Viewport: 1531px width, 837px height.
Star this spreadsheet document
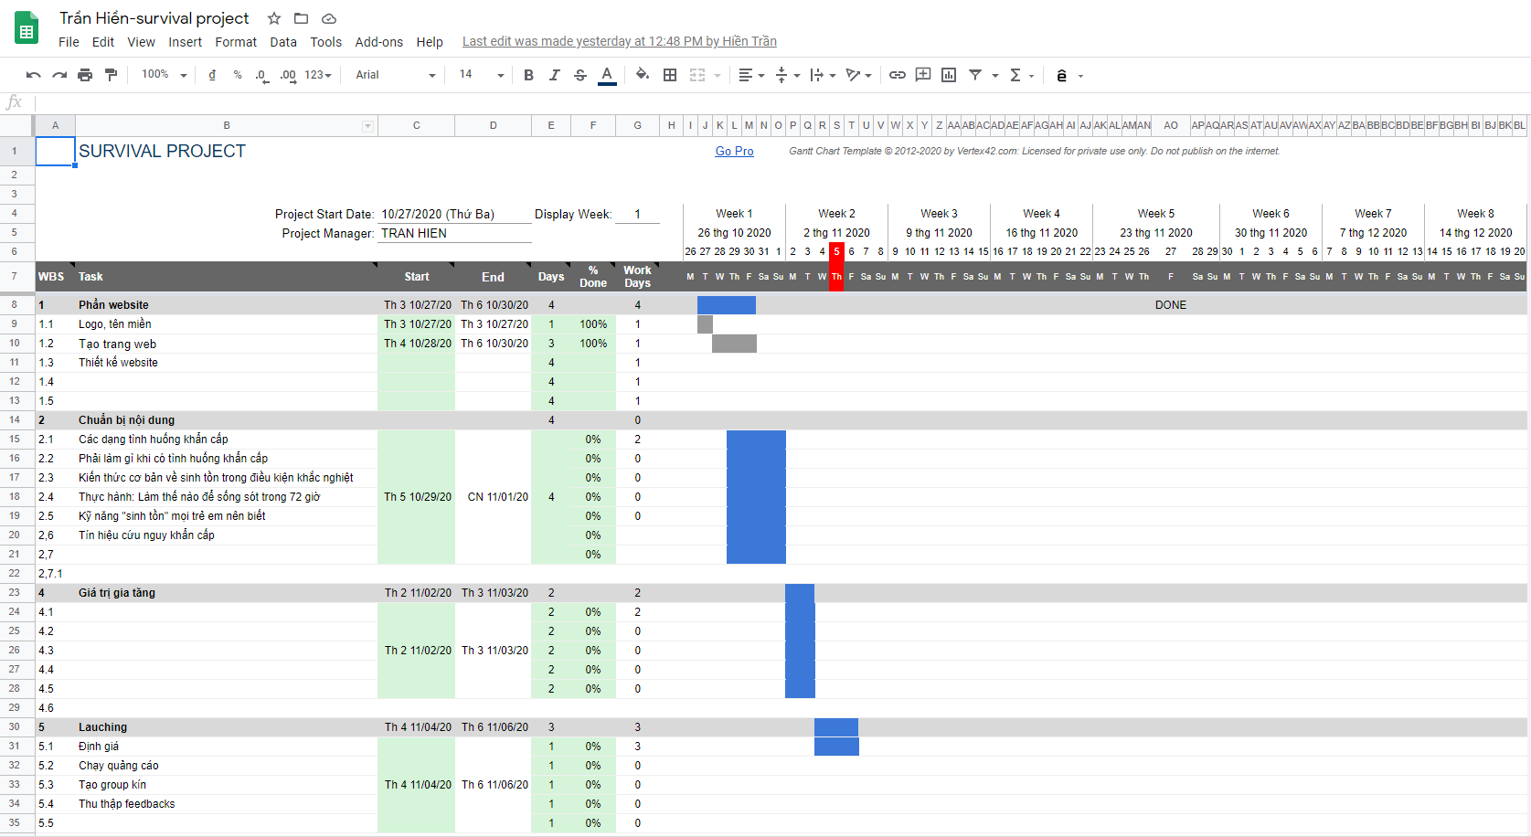click(x=274, y=18)
